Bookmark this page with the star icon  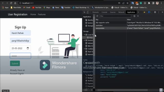(128, 3)
